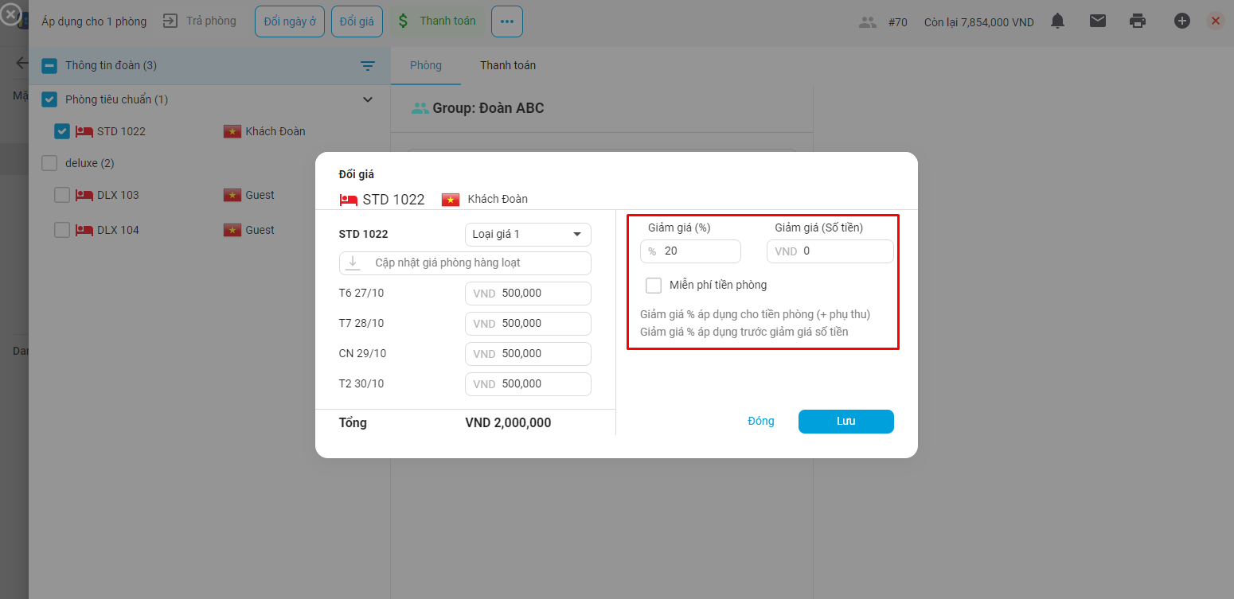Click the filter icon in group info
Screen dimensions: 1234x599
tap(368, 66)
